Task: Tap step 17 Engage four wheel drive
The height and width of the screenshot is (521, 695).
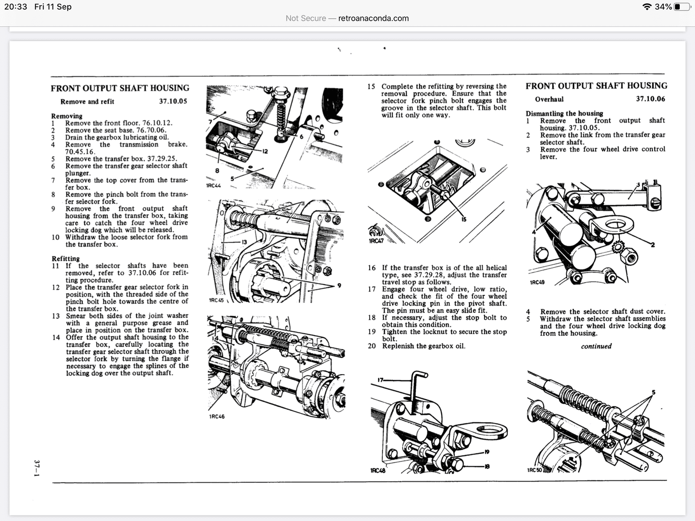Action: tap(437, 300)
